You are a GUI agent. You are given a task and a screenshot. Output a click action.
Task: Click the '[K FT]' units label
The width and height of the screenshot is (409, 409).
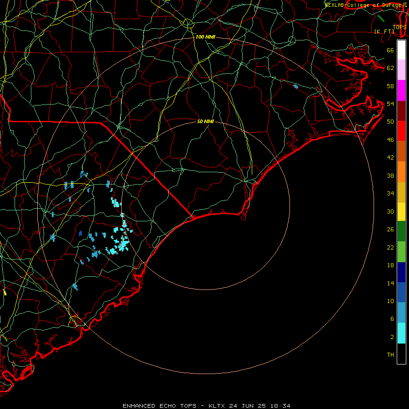tap(384, 31)
